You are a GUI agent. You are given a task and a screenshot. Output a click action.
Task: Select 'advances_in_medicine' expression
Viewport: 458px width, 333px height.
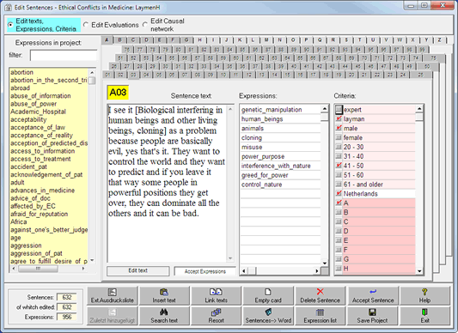point(42,191)
